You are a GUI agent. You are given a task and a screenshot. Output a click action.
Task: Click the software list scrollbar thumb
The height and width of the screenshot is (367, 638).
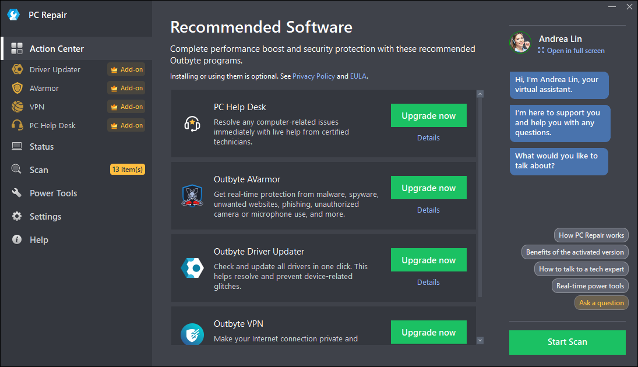(480, 197)
